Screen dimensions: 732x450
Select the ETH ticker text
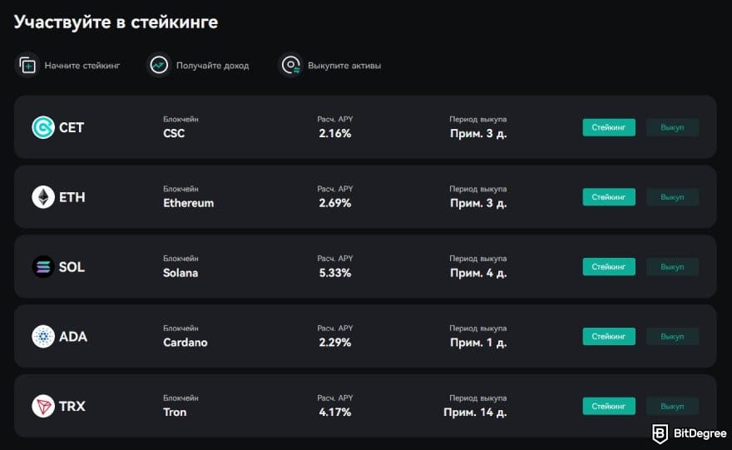coord(72,197)
